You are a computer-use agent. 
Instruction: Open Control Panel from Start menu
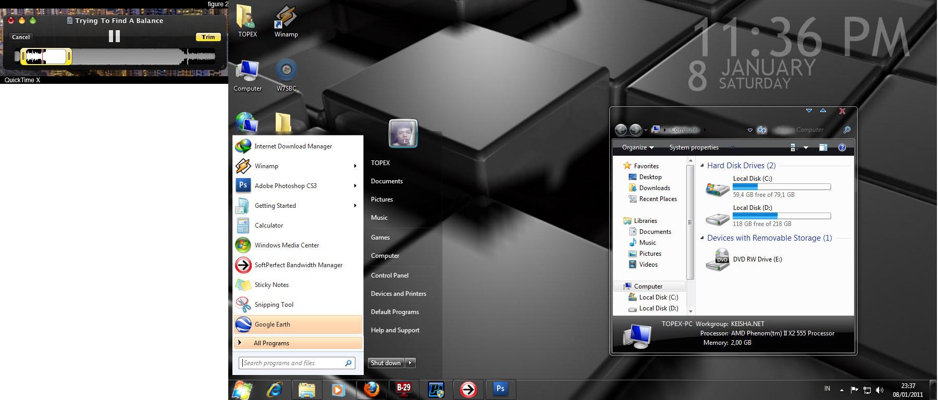[389, 276]
